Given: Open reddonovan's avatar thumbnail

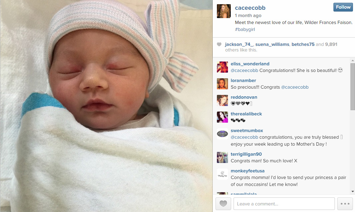Looking at the screenshot, I should (222, 100).
